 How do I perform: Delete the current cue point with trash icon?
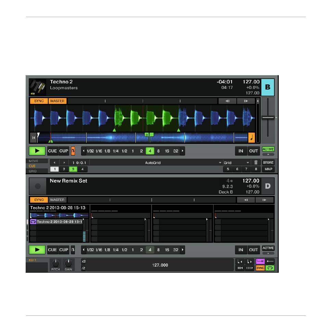(x=256, y=163)
